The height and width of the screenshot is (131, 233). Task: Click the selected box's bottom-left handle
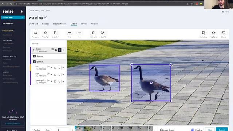click(x=132, y=101)
